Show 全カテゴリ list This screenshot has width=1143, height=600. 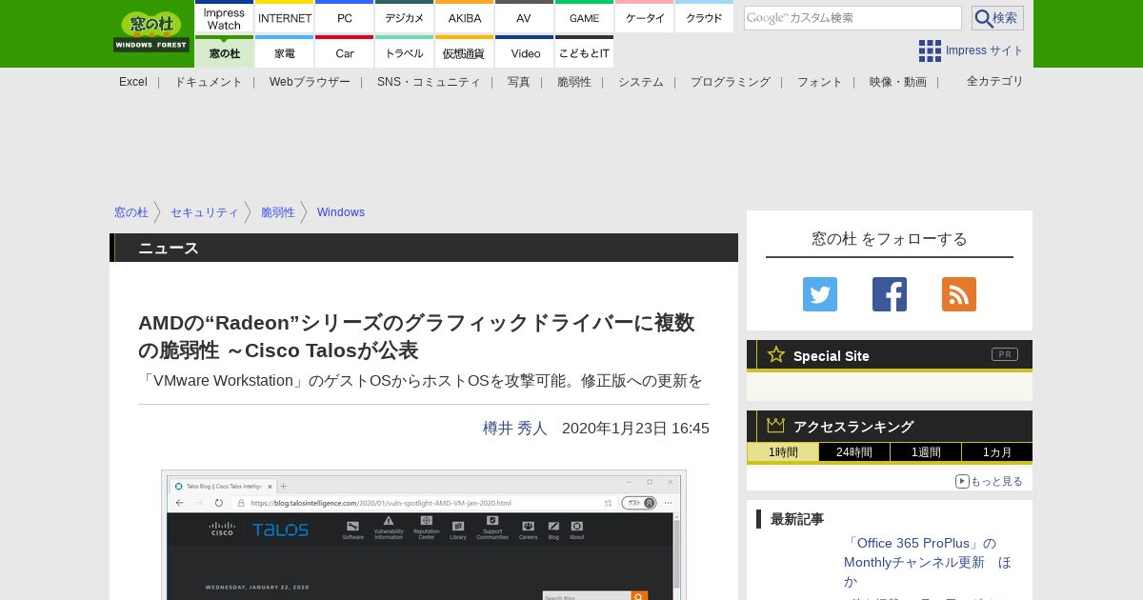pos(995,81)
